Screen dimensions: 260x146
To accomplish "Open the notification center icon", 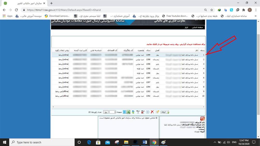I will tap(254, 142).
